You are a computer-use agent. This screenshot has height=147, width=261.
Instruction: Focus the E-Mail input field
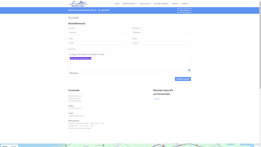coord(98,43)
